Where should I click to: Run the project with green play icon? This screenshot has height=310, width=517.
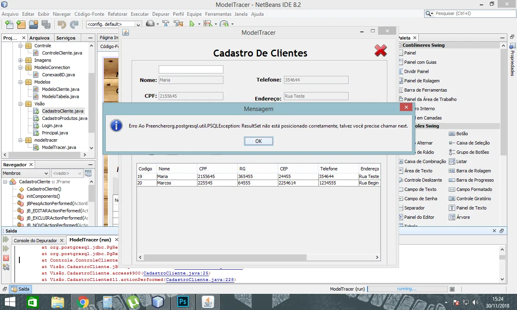tap(192, 24)
